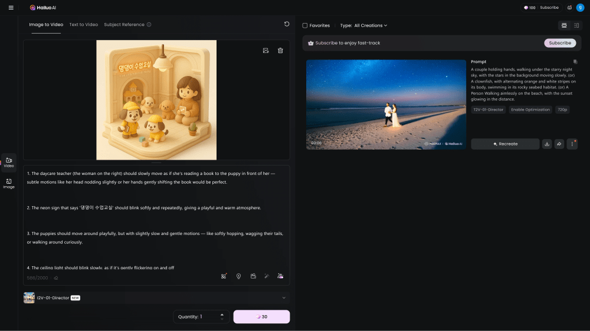Download the generated beach video
This screenshot has height=331, width=590.
[x=547, y=144]
